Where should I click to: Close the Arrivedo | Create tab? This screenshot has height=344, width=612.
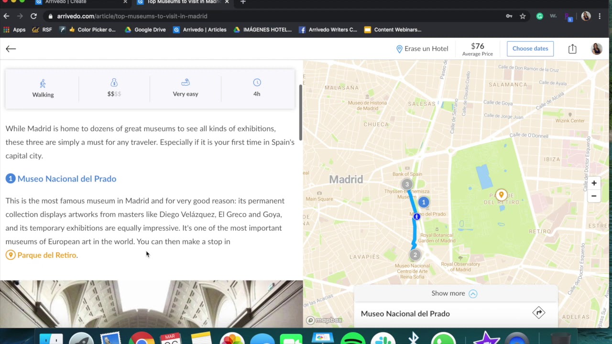(125, 2)
